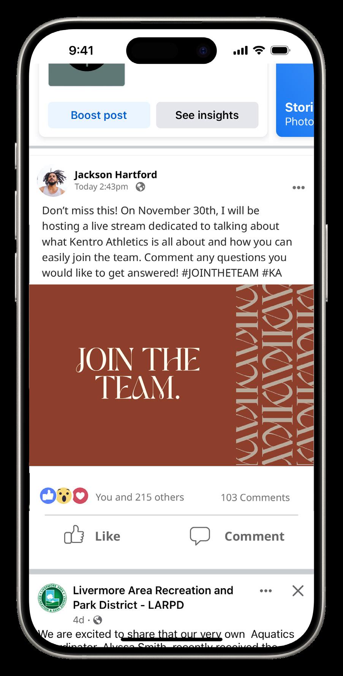The width and height of the screenshot is (343, 676).
Task: Open the three-dot menu on Jackson's post
Action: 298,187
